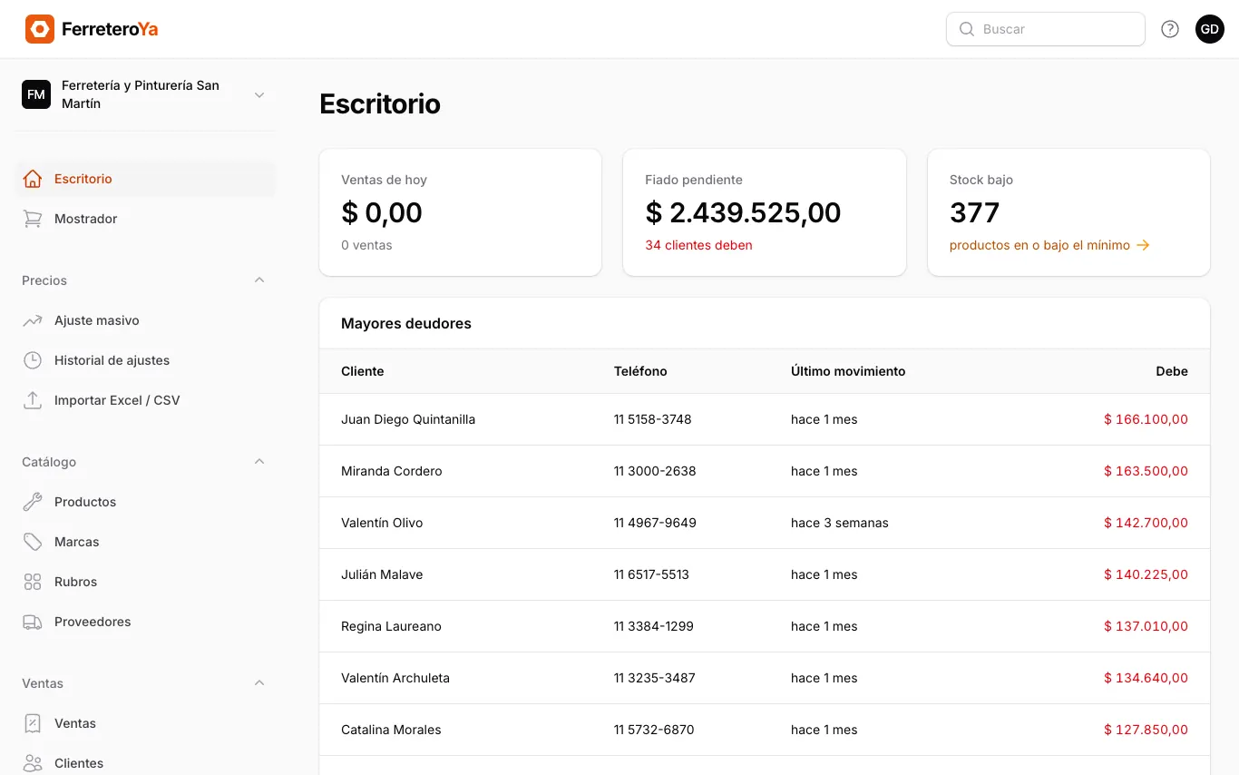Click the Historial de ajustes clock icon
Screen dimensions: 1239x775
[33, 360]
